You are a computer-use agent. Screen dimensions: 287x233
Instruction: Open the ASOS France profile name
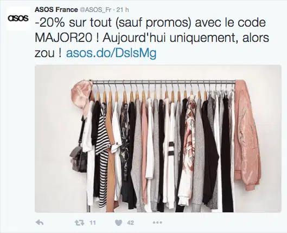pyautogui.click(x=56, y=10)
